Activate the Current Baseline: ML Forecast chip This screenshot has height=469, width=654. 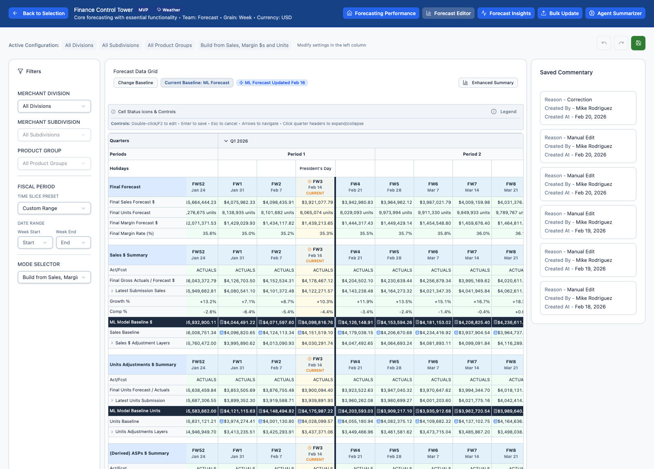[x=197, y=83]
